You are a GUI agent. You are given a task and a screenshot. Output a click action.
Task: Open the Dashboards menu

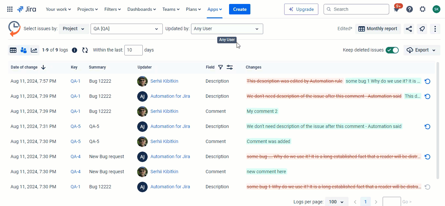(x=141, y=9)
